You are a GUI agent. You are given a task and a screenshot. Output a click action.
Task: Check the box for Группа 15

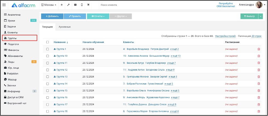48,91
